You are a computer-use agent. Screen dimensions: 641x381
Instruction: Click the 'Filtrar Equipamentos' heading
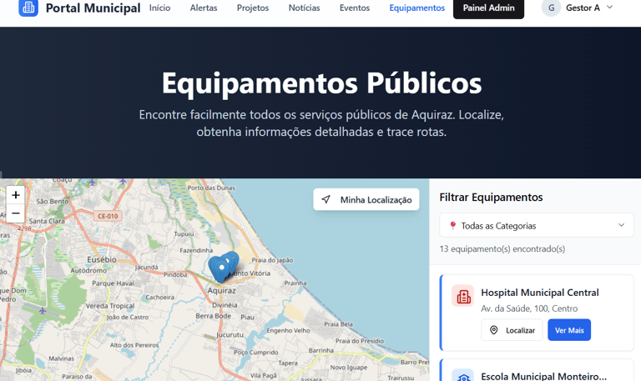tap(491, 198)
